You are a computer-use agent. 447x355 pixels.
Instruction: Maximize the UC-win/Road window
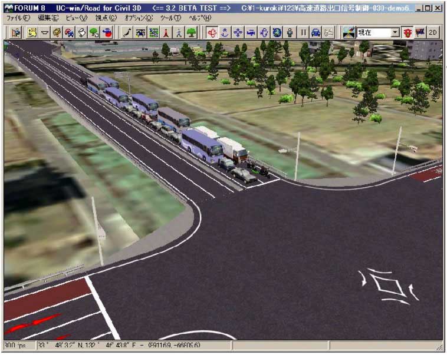pos(428,8)
